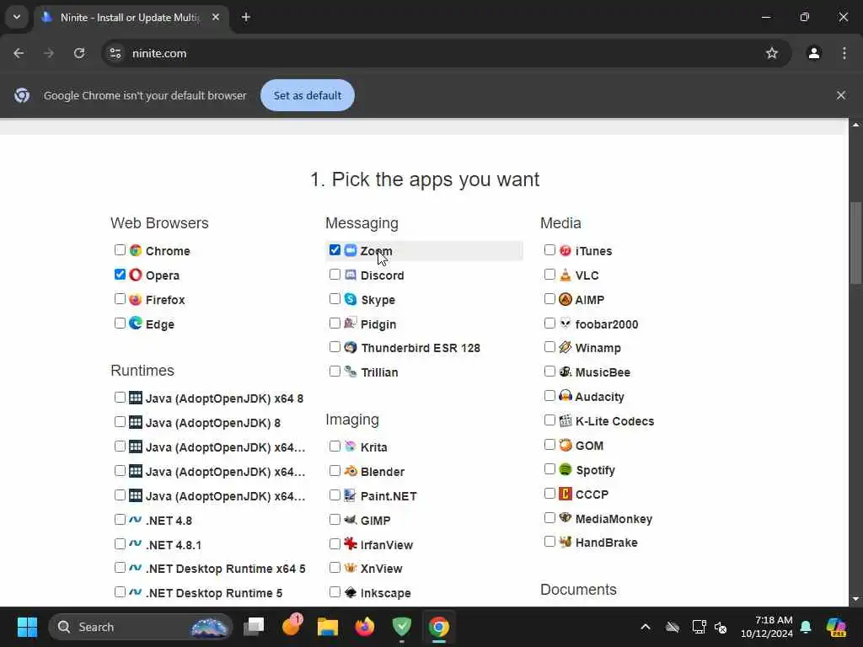Click the Firefox logo icon in the list
863x647 pixels.
click(136, 299)
